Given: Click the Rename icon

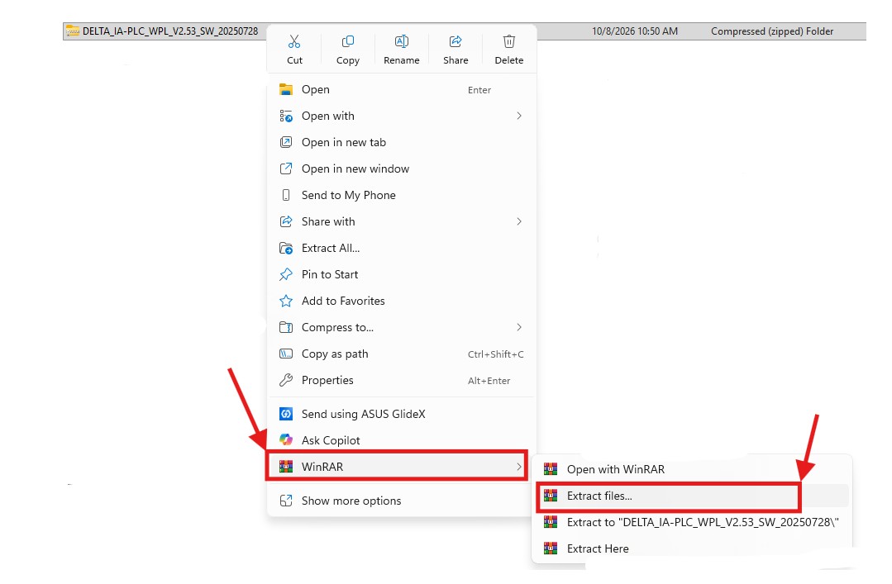Looking at the screenshot, I should (x=402, y=41).
